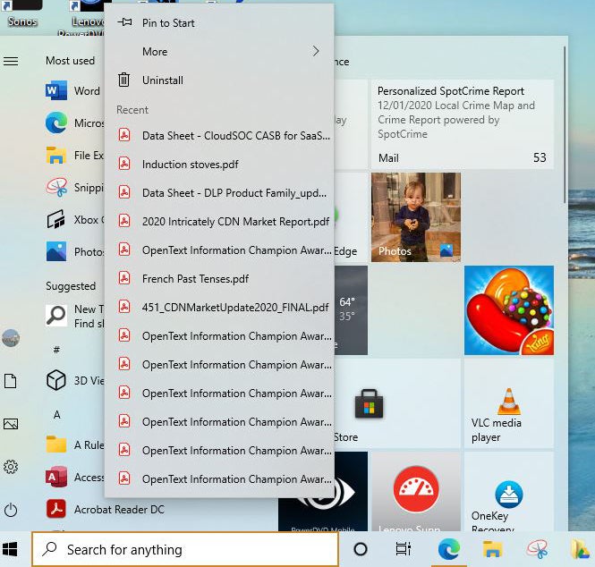The width and height of the screenshot is (595, 567).
Task: Open Cortana circle on taskbar
Action: pyautogui.click(x=360, y=549)
